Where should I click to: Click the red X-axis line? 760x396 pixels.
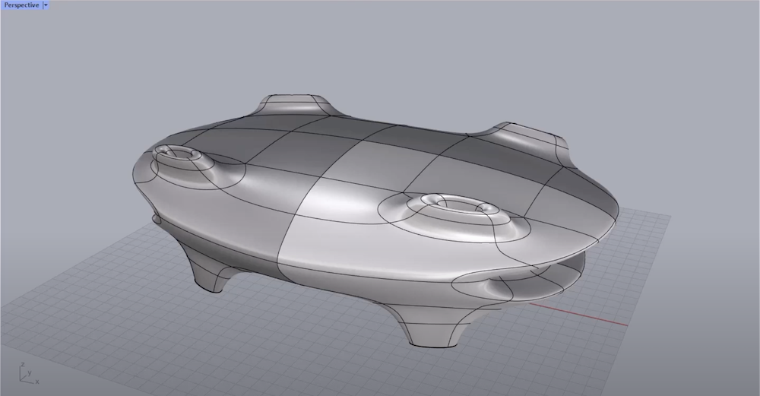[578, 314]
